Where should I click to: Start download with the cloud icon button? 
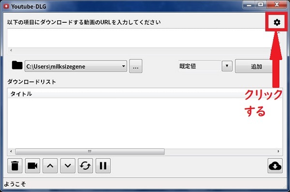275,165
